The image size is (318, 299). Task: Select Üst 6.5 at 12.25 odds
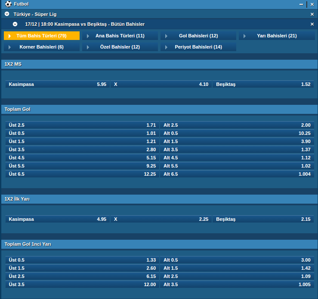click(82, 174)
